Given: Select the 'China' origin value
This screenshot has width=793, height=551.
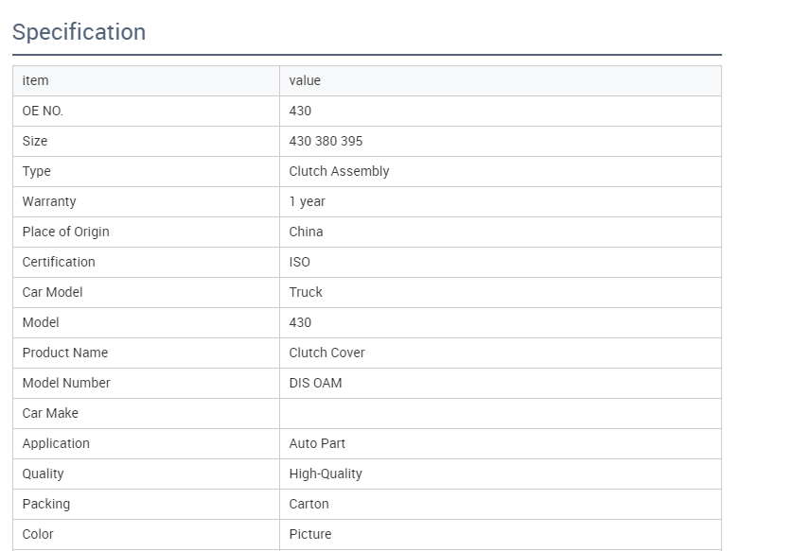Looking at the screenshot, I should coord(306,232).
